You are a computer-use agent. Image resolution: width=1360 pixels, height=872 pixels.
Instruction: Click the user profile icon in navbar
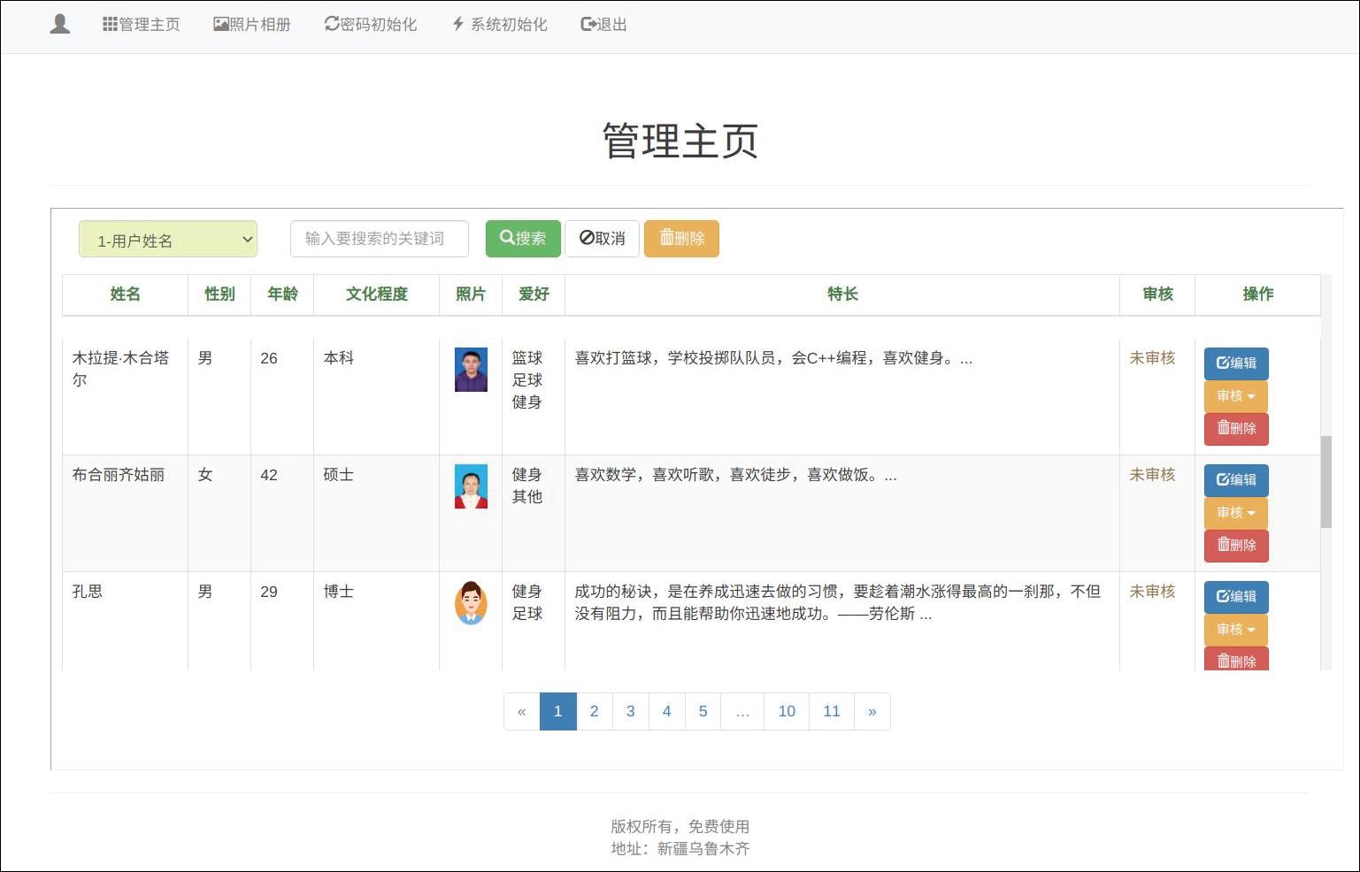(60, 24)
